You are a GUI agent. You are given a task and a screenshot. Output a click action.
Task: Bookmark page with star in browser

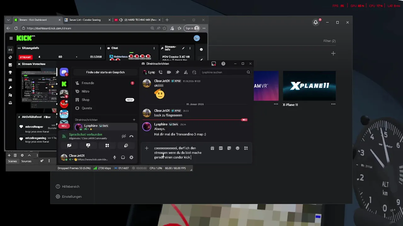[x=164, y=28]
